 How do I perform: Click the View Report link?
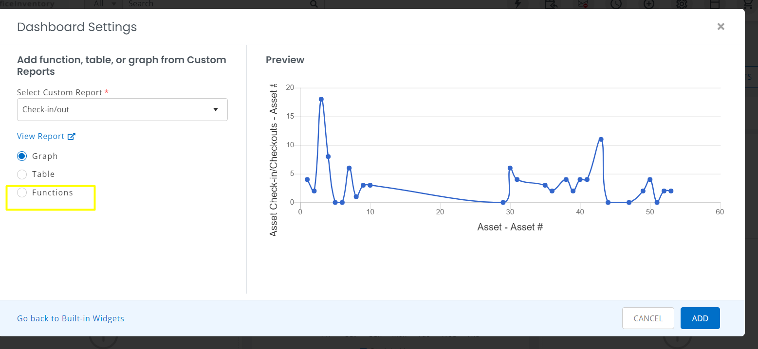pyautogui.click(x=46, y=136)
